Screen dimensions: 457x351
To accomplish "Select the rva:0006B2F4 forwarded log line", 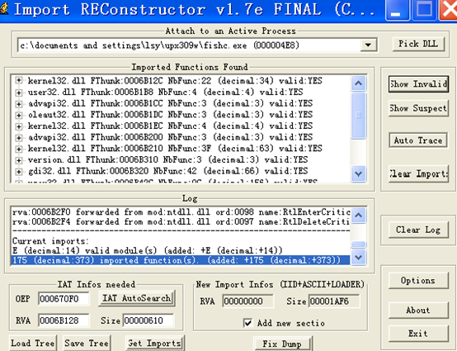I will (181, 221).
